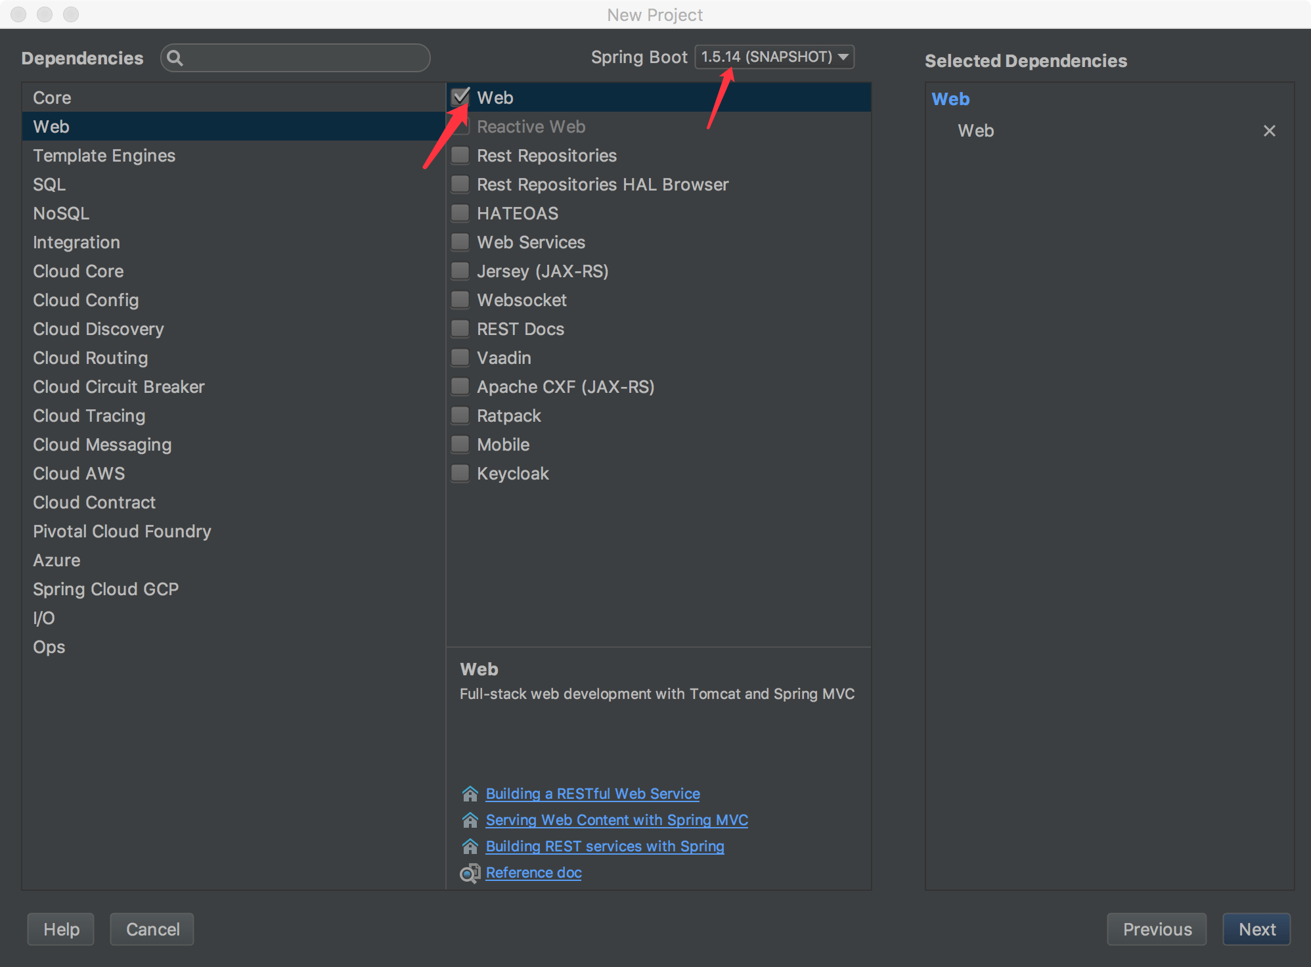Click guide icon beside Building REST services link
Viewport: 1311px width, 967px height.
point(470,846)
